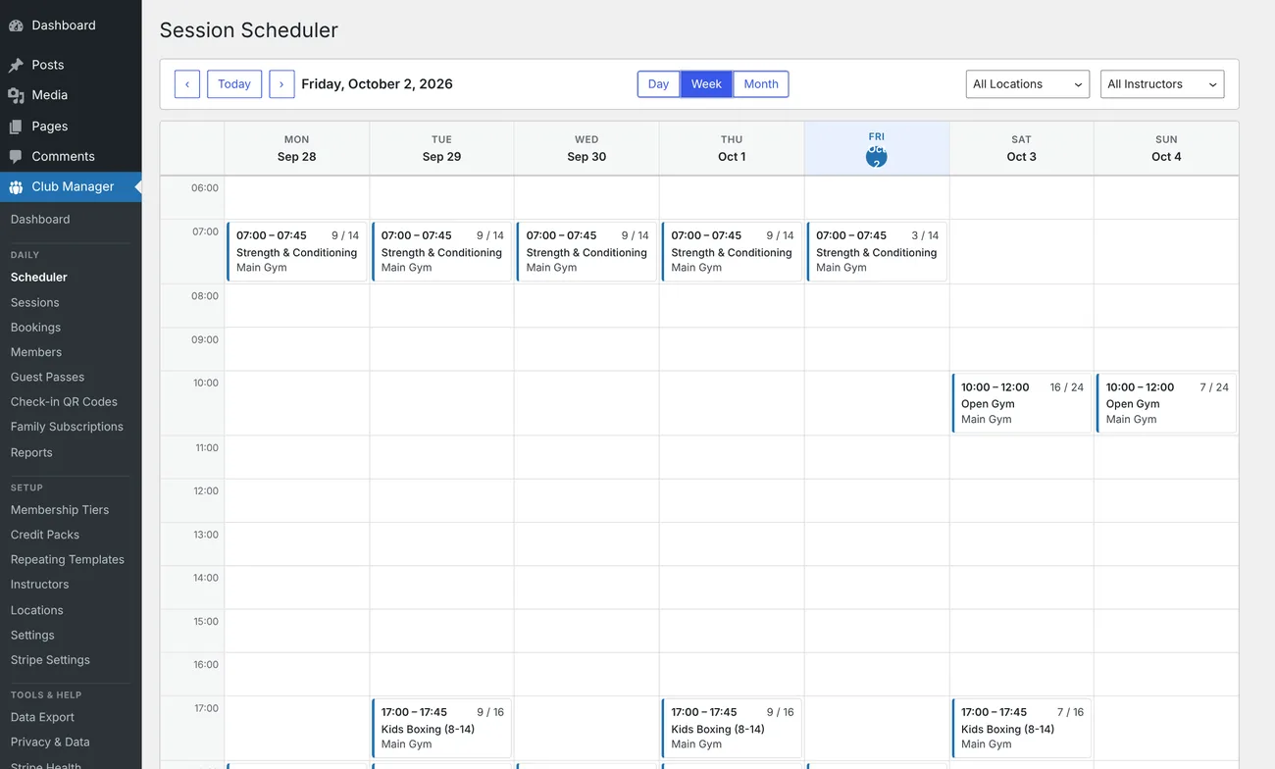The image size is (1275, 769).
Task: Switch calendar to Week view
Action: [706, 84]
